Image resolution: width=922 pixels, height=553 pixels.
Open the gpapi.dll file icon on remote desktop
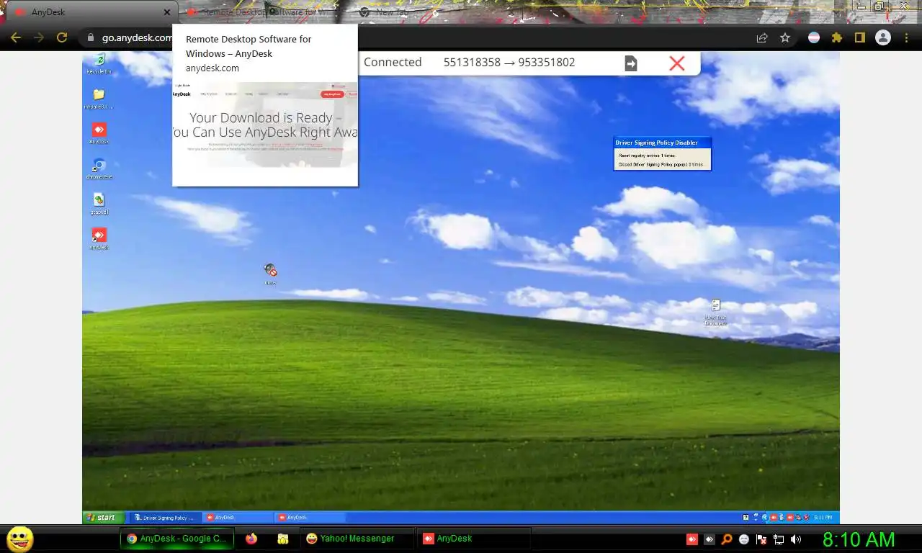pos(99,204)
